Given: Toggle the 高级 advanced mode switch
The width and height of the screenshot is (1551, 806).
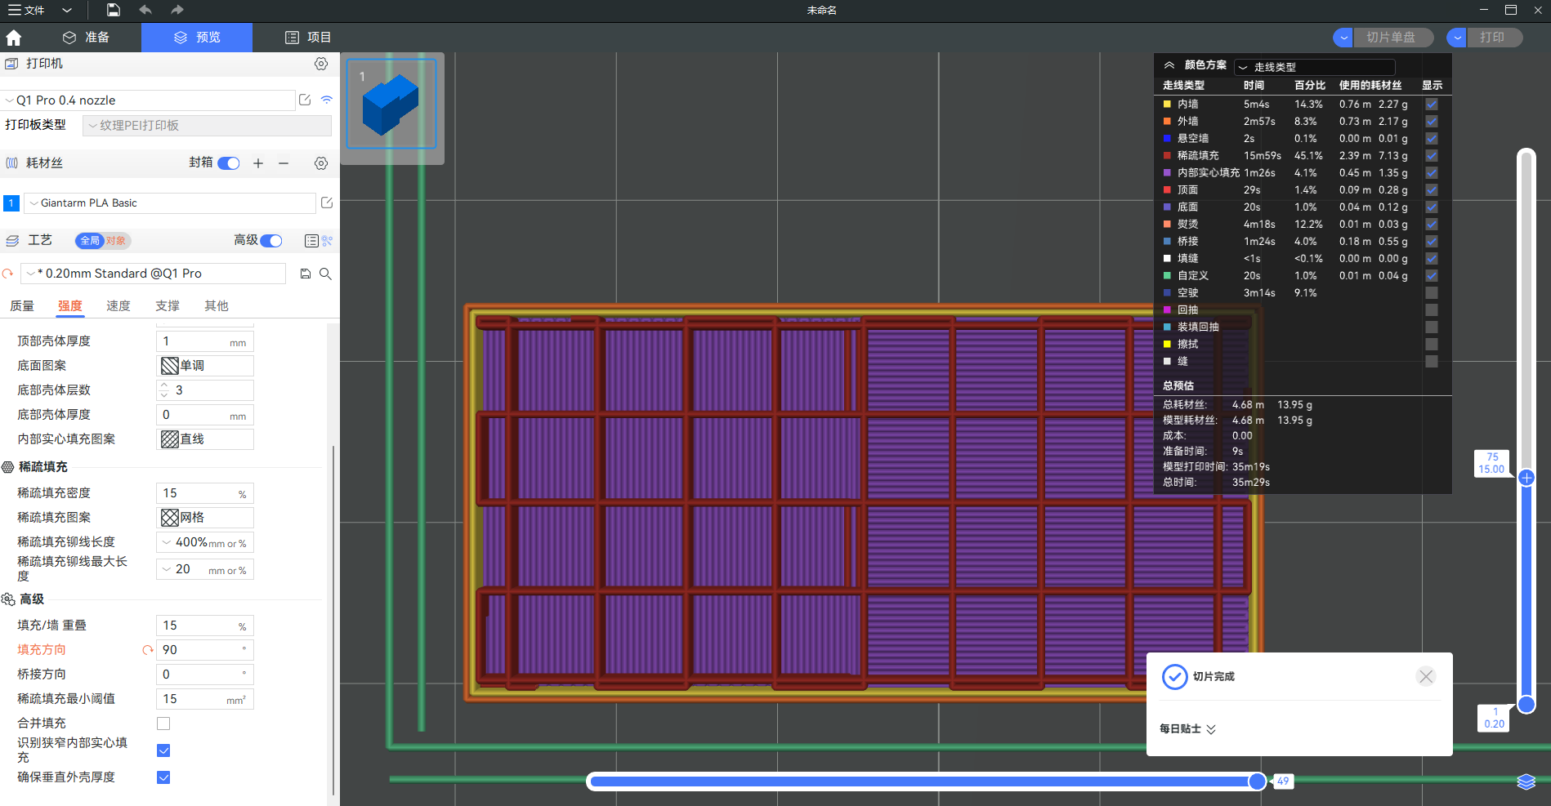Looking at the screenshot, I should (x=271, y=240).
